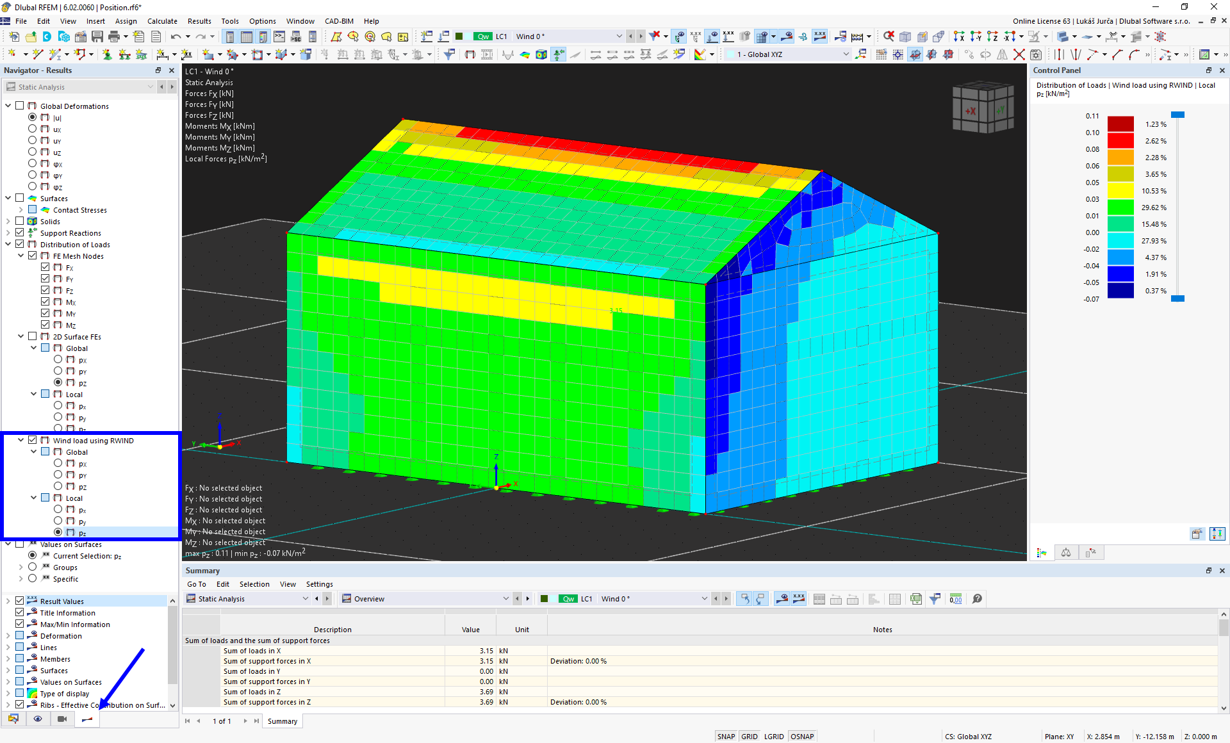
Task: Collapse the Wind load using RWIND node
Action: pyautogui.click(x=21, y=440)
